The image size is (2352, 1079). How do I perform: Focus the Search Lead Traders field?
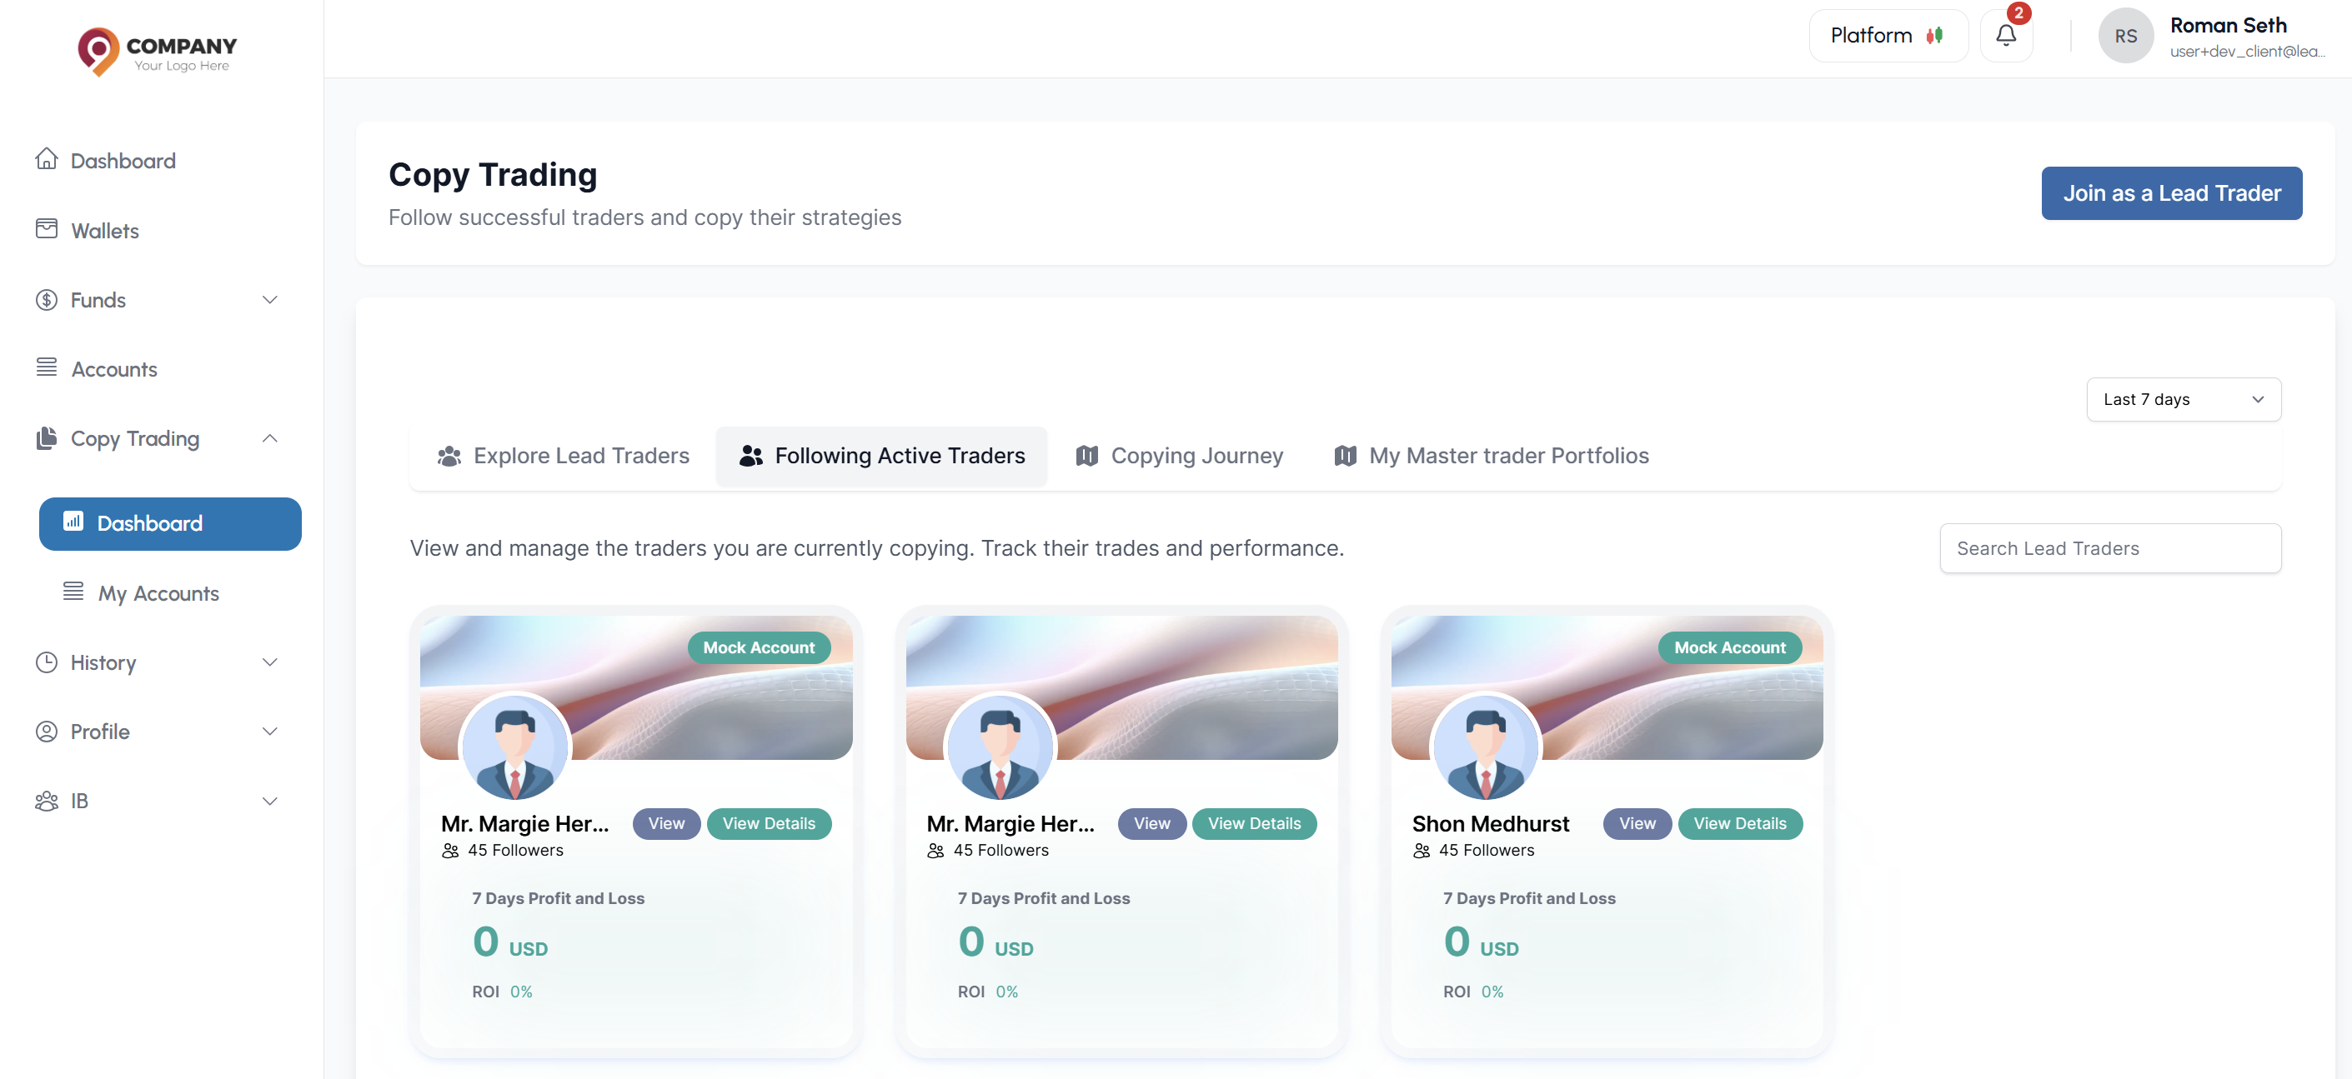coord(2110,548)
